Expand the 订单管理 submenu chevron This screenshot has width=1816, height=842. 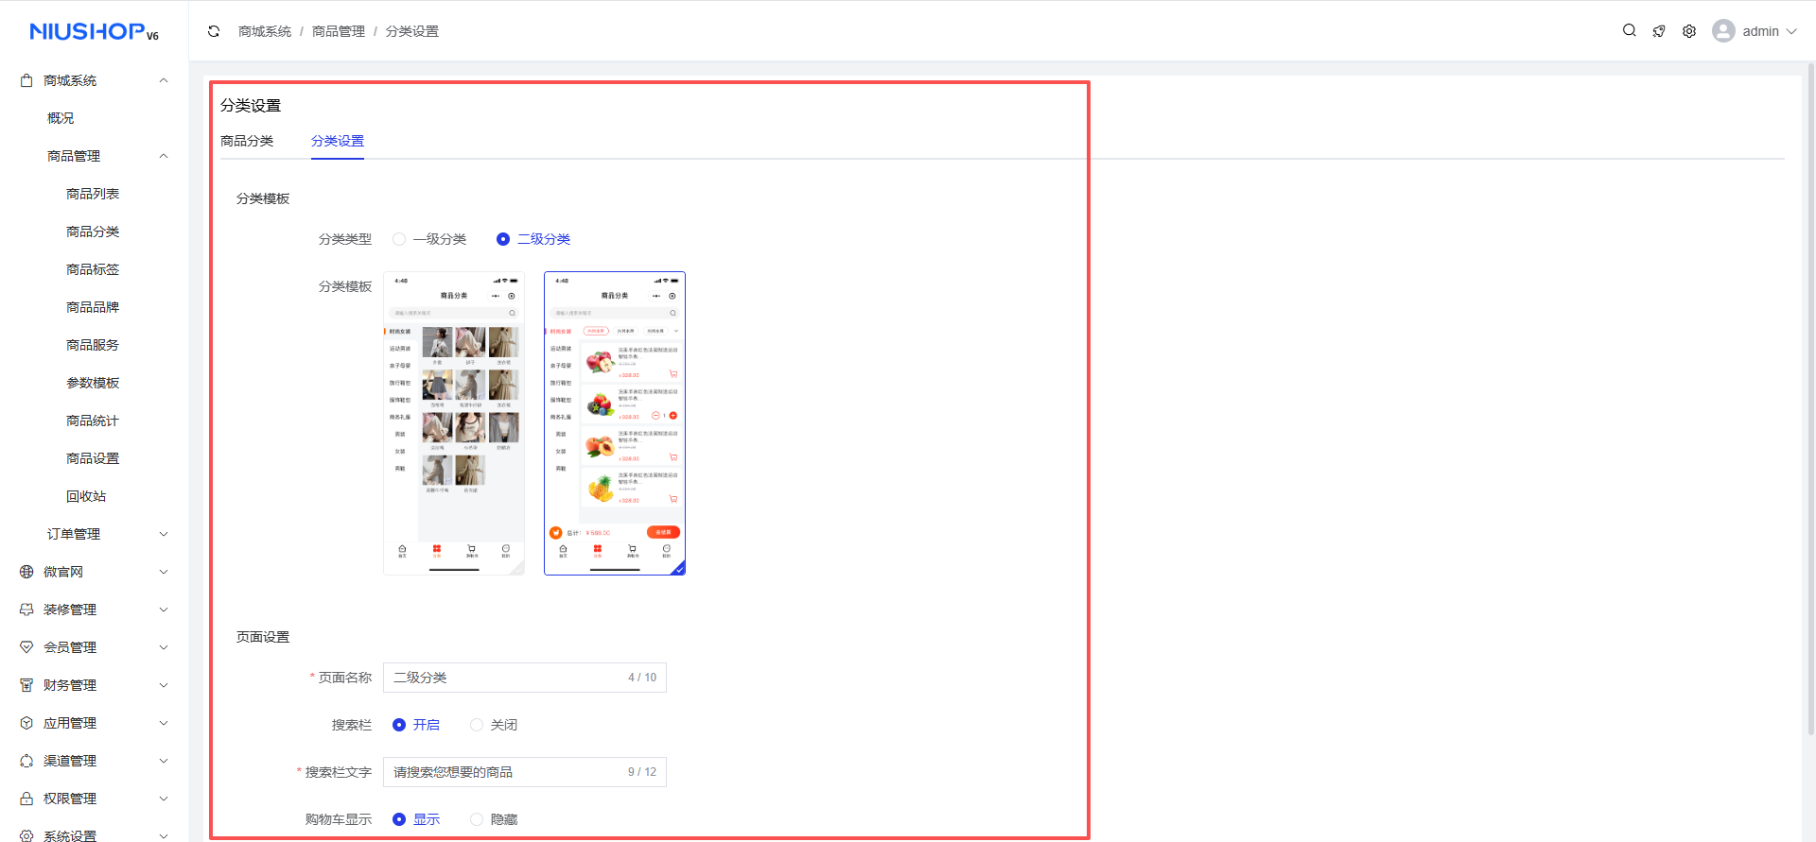(164, 534)
